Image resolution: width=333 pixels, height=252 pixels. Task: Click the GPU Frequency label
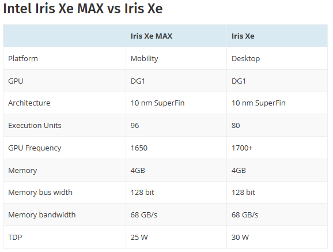(35, 148)
